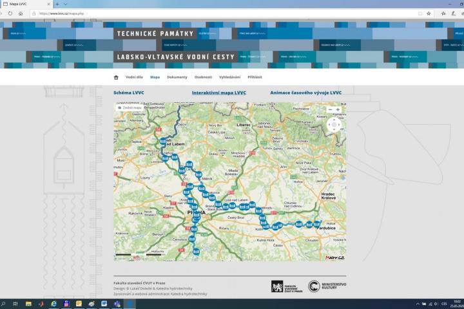
Task: Click the Mapy.cz logo on map
Action: coord(334,257)
